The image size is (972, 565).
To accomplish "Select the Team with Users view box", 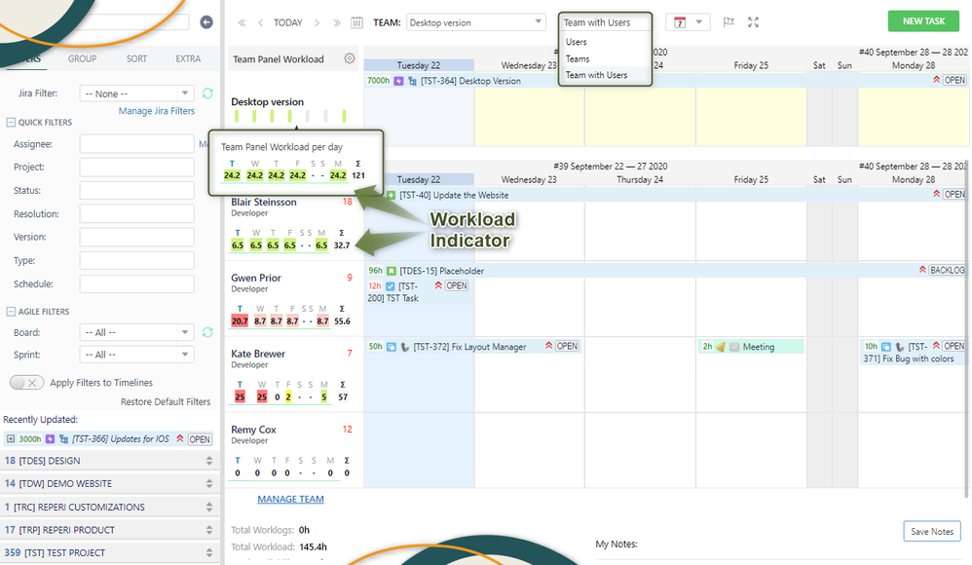I will (605, 22).
